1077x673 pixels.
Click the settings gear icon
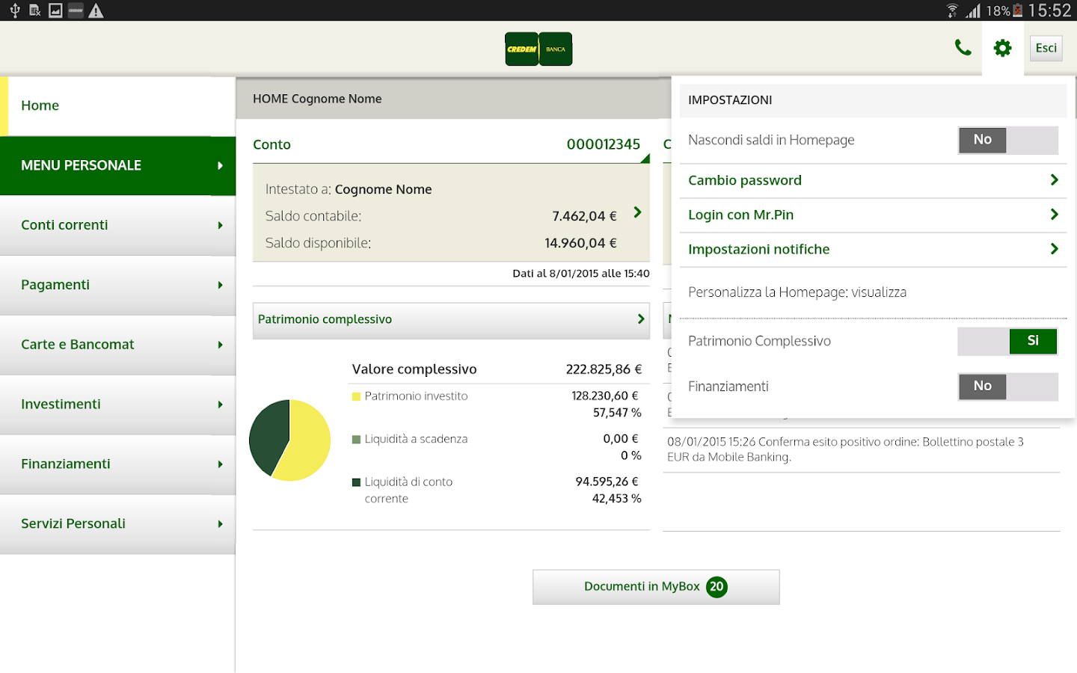[x=1002, y=49]
